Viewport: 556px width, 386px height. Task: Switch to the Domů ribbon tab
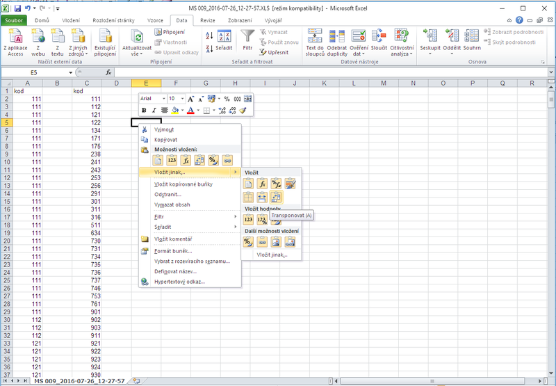pos(42,20)
